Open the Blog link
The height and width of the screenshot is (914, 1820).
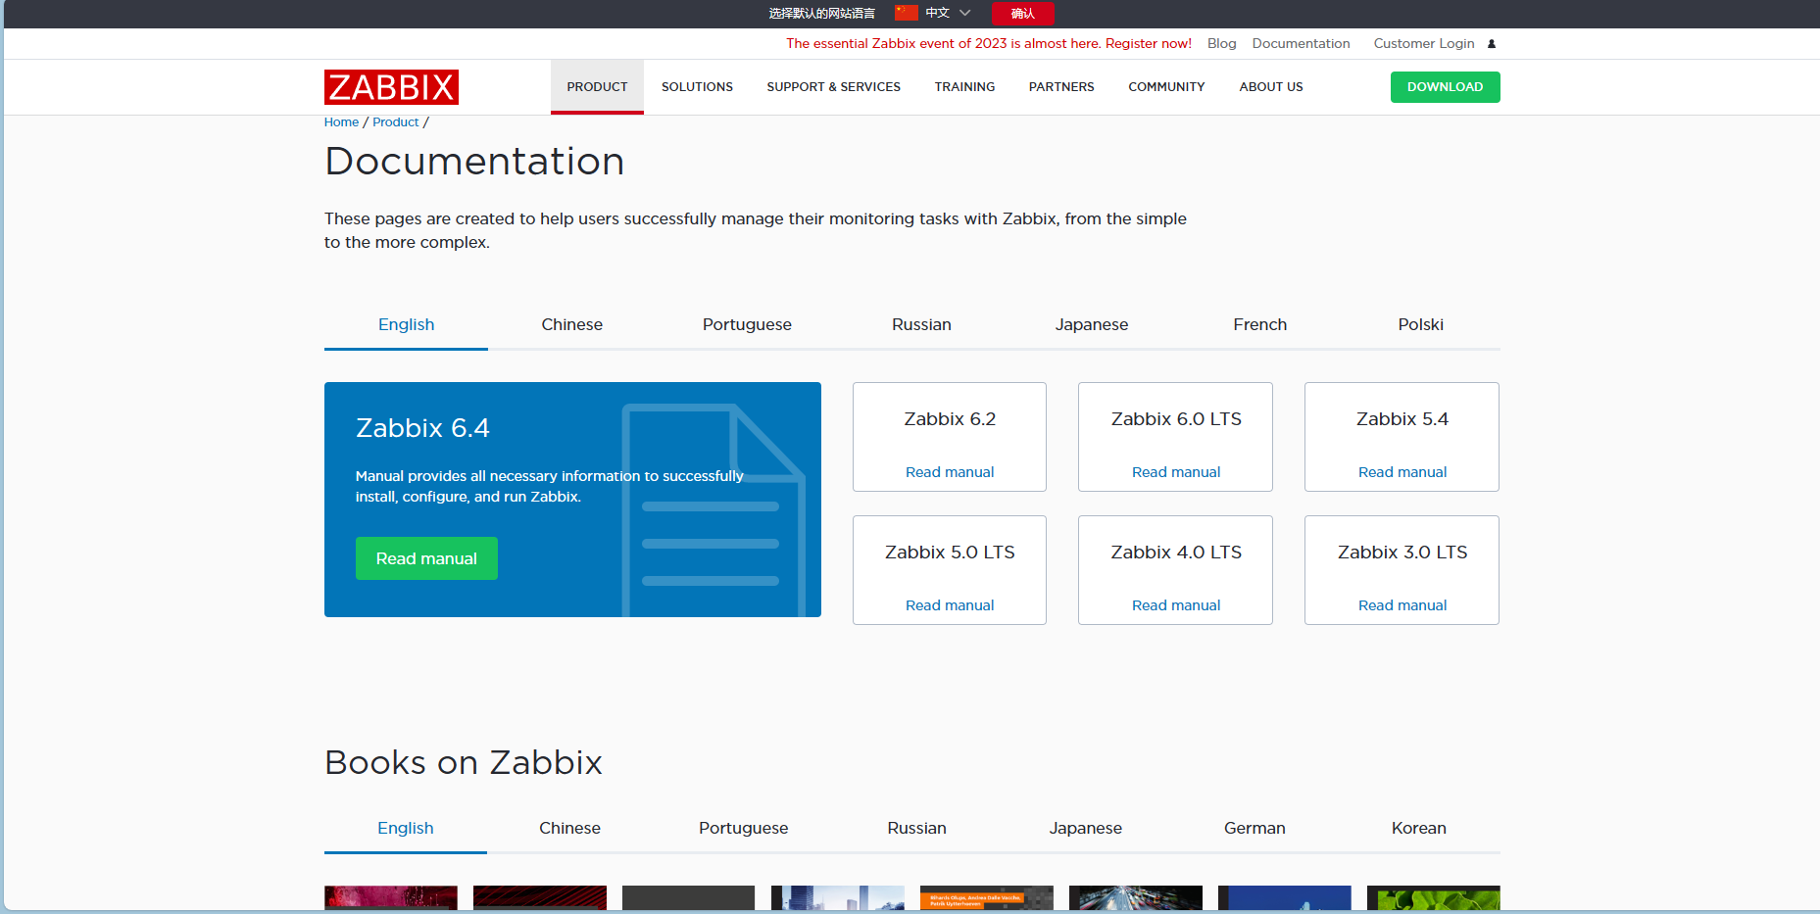point(1221,44)
